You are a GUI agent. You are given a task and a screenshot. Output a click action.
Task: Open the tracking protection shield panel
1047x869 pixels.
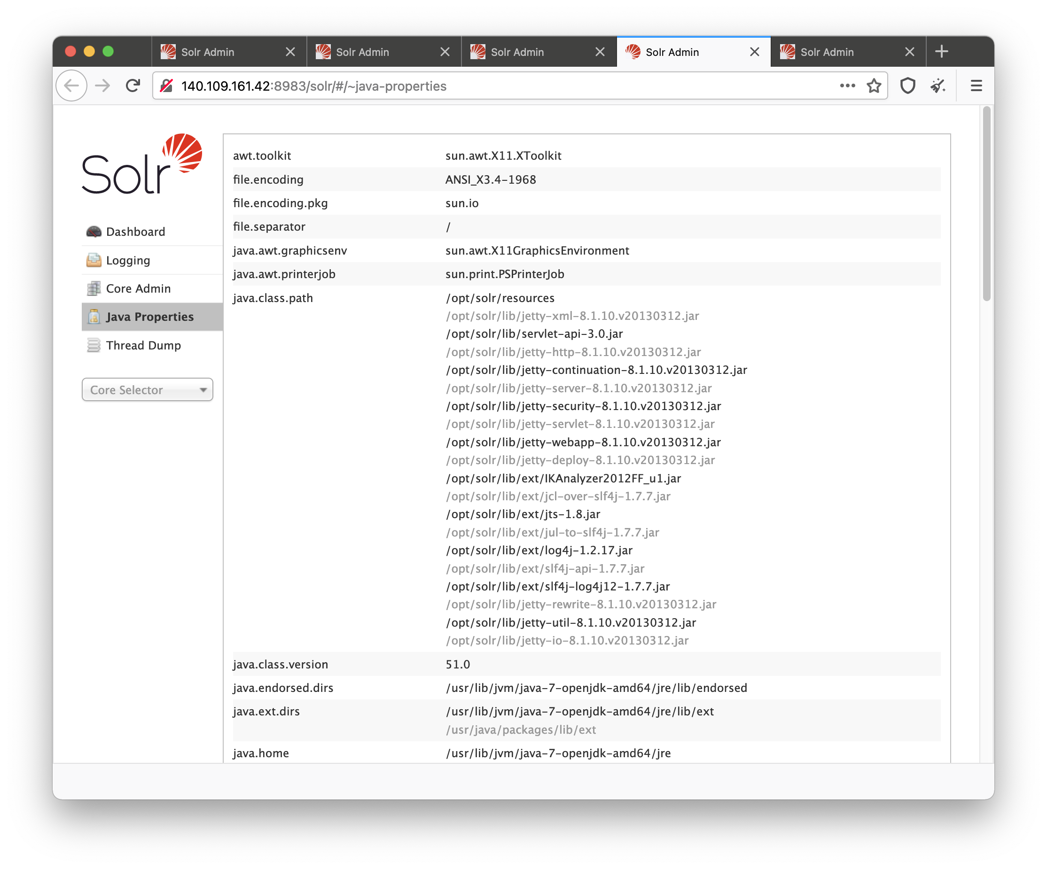(908, 85)
